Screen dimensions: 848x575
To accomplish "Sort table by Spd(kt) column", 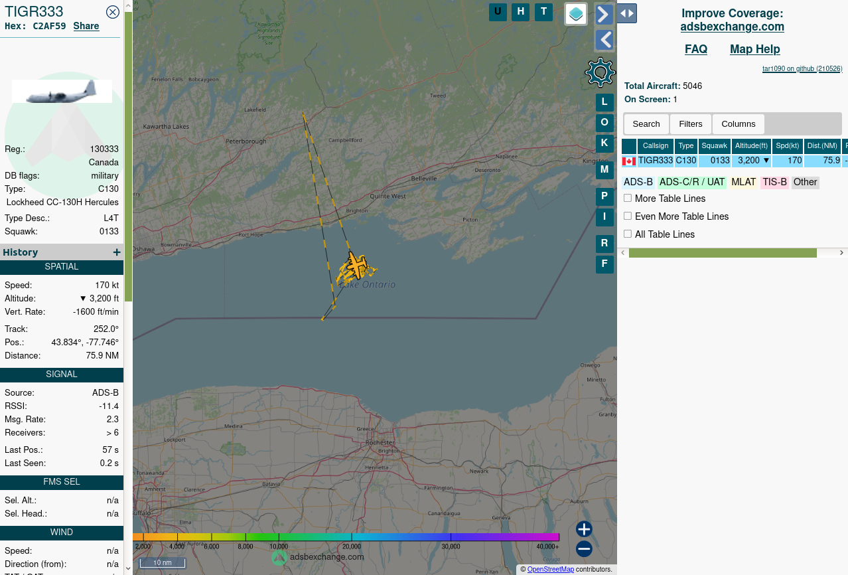I will 788,146.
